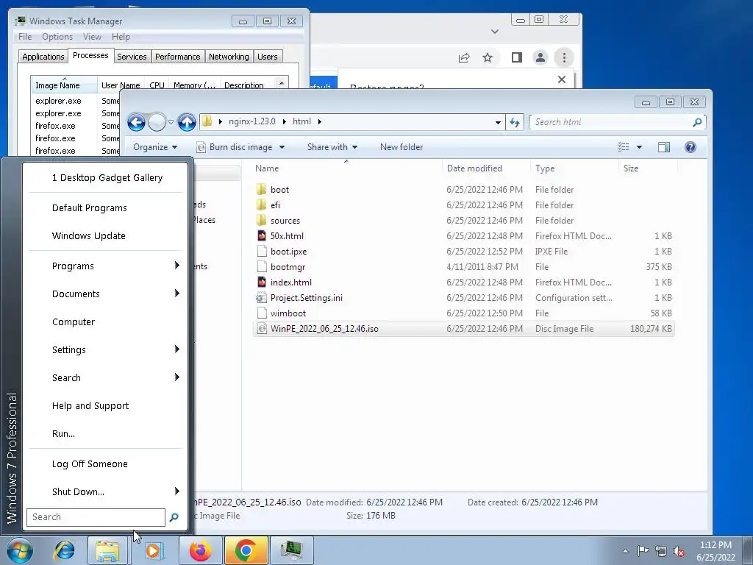Expand Burn disc image dropdown arrow
This screenshot has height=565, width=753.
(282, 147)
